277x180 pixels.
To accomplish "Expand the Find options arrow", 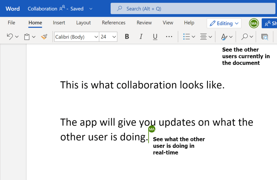I will click(x=251, y=37).
